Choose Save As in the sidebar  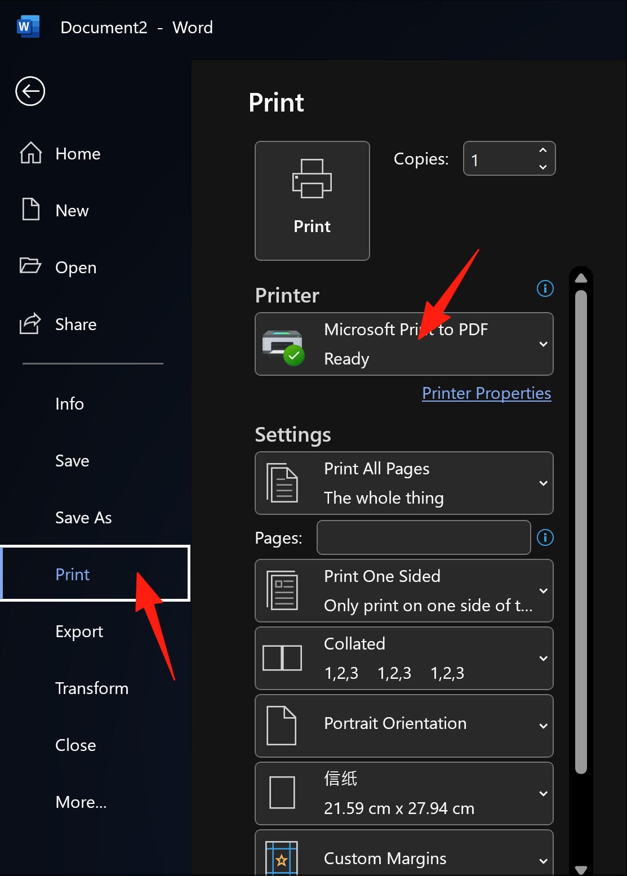coord(83,518)
